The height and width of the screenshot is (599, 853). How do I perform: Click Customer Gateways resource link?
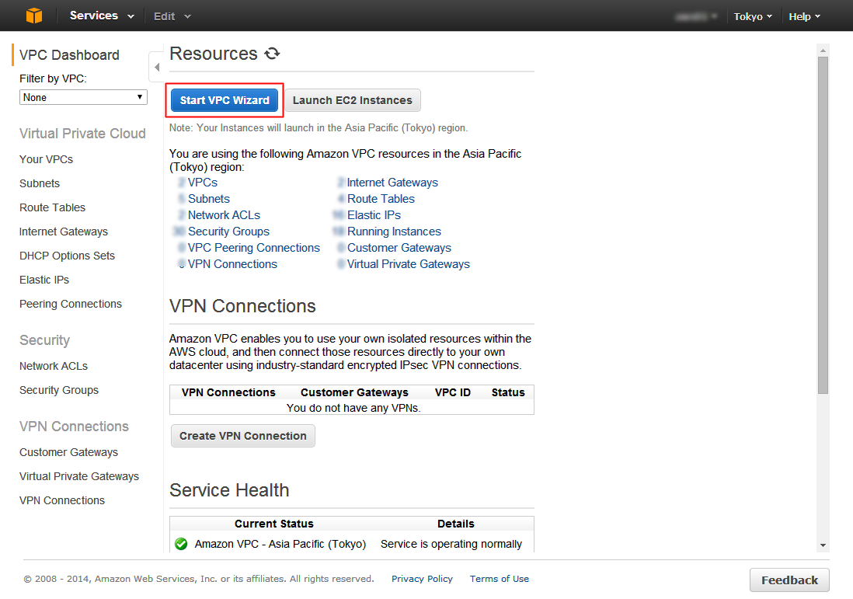tap(399, 248)
